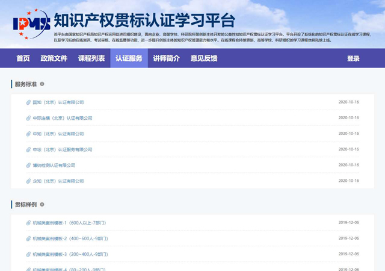Screen dimensions: 385x271
Task: Click date 2020-10-16 in 中际连横 row
Action: [x=349, y=118]
